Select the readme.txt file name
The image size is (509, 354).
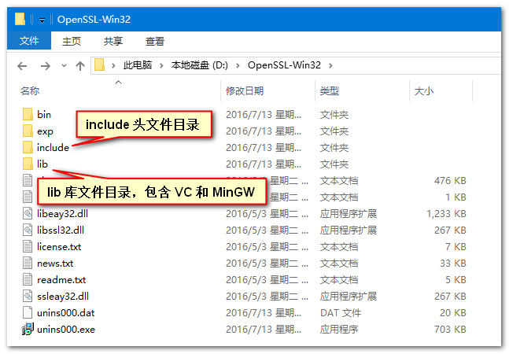61,280
